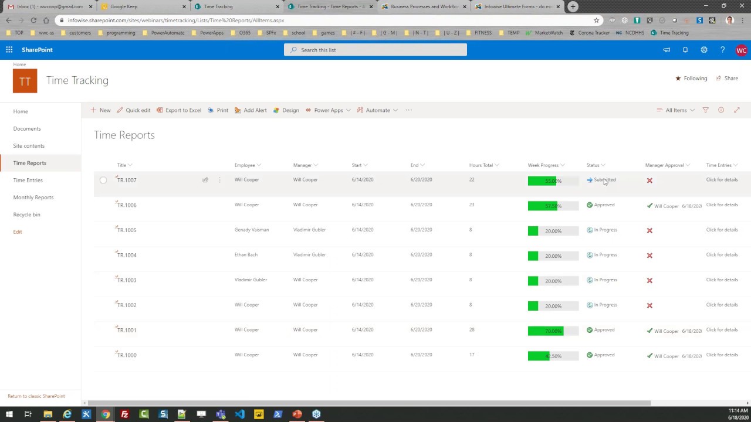This screenshot has height=422, width=751.
Task: Expand list to full screen
Action: pos(737,110)
